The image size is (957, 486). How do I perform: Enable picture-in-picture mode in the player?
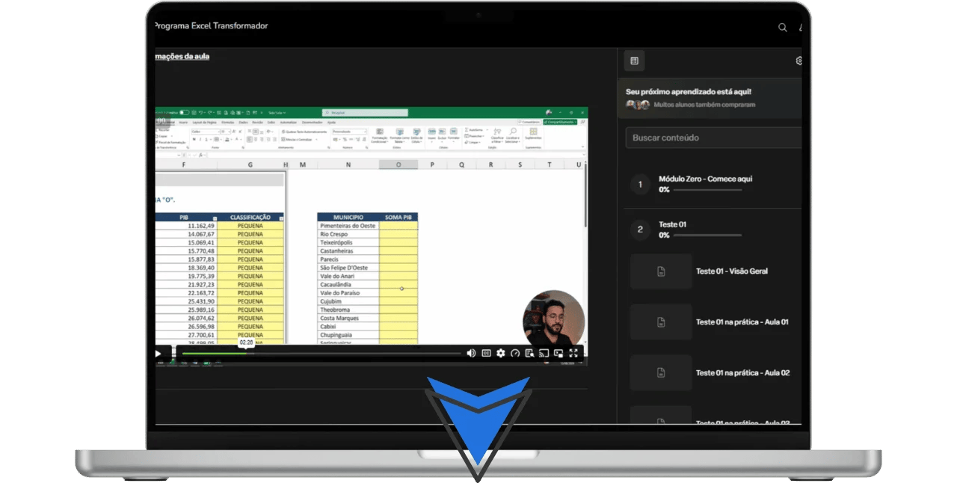tap(558, 353)
